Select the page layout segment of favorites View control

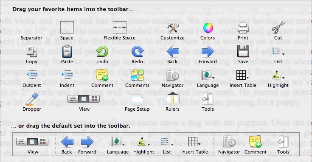point(84,98)
